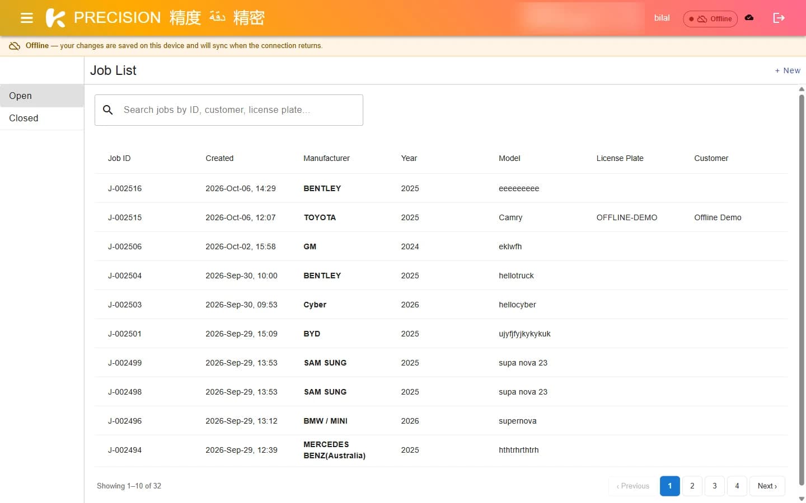Click scrollbar down arrow
This screenshot has width=806, height=503.
(802, 499)
